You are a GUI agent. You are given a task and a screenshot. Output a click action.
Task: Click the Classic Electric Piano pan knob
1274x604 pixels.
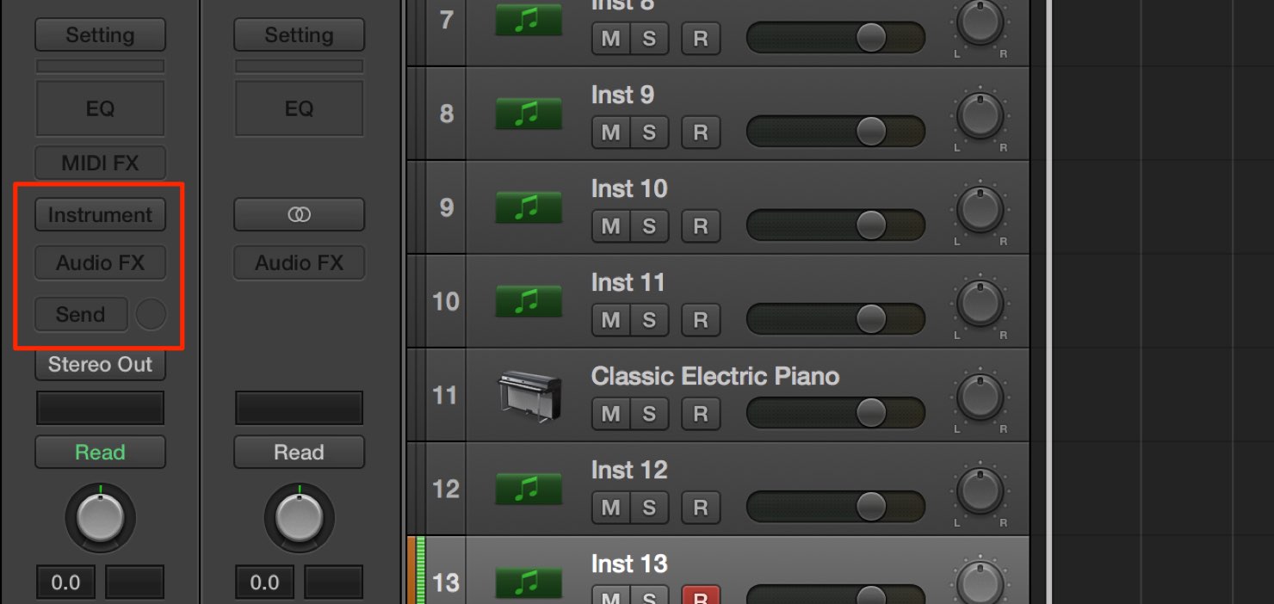pyautogui.click(x=980, y=397)
